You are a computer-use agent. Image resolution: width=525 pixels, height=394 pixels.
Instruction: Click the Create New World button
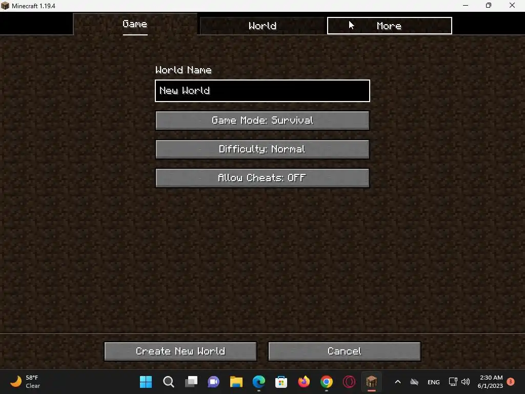[180, 351]
